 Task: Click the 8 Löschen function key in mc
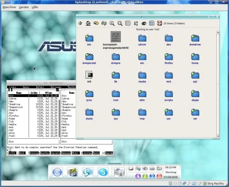click(86, 153)
